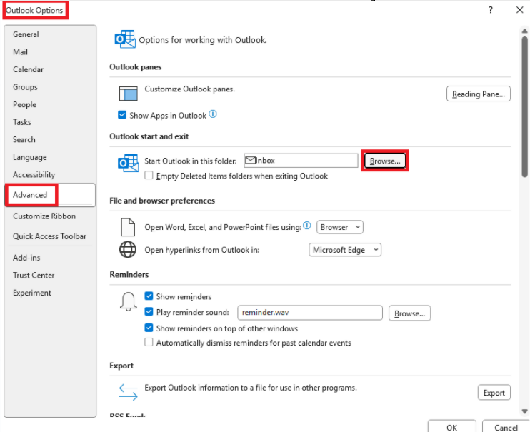530x432 pixels.
Task: Open the Accessibility options category
Action: click(x=34, y=175)
